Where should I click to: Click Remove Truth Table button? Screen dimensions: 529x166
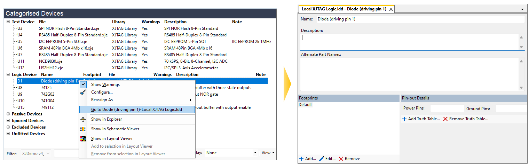pyautogui.click(x=466, y=119)
